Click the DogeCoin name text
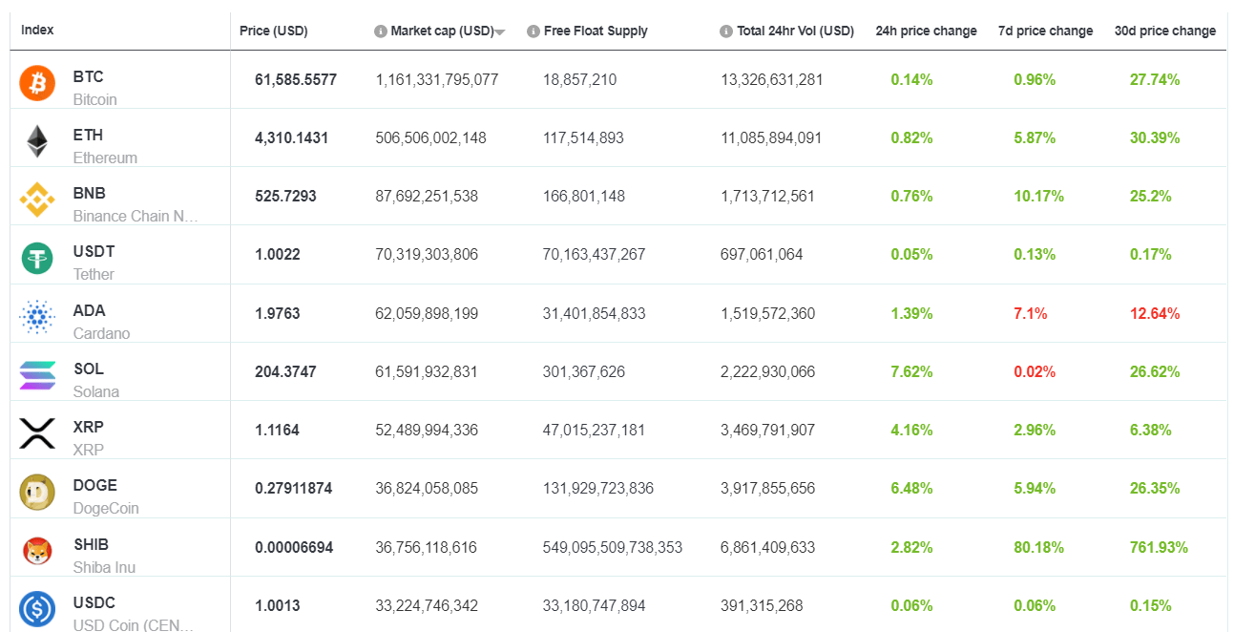1234x632 pixels. (106, 508)
